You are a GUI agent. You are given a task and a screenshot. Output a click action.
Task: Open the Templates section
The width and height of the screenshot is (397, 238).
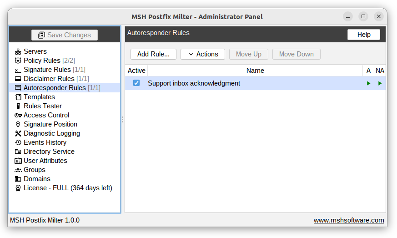(x=39, y=97)
